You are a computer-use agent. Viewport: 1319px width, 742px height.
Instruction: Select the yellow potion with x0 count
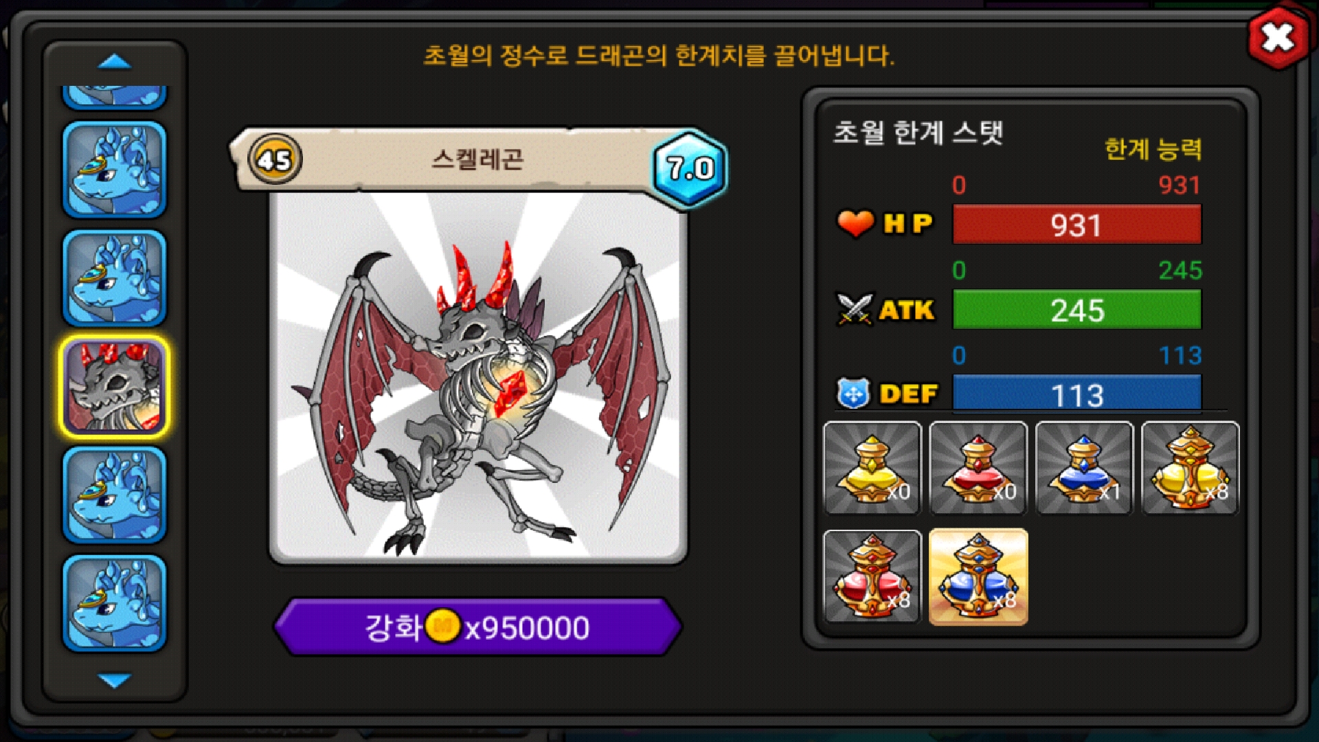pyautogui.click(x=872, y=468)
